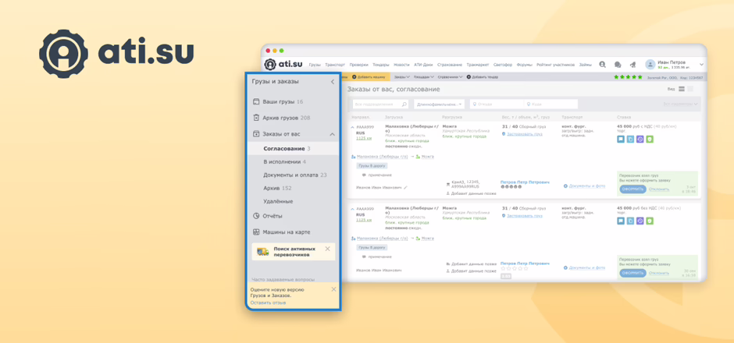Open the chat messages icon in header
734x343 pixels.
(618, 65)
